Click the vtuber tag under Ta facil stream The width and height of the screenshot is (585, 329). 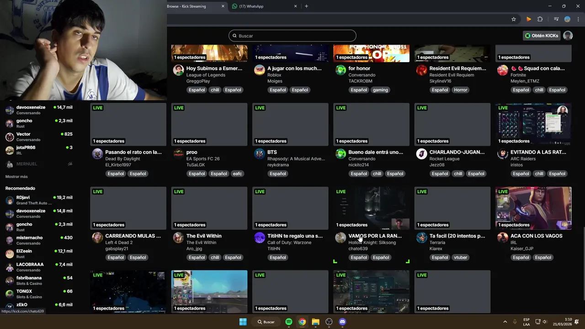point(460,257)
